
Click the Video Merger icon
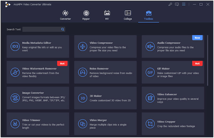point(83,123)
